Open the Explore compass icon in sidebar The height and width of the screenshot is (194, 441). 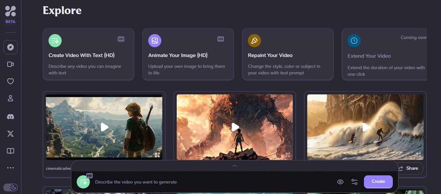point(10,47)
